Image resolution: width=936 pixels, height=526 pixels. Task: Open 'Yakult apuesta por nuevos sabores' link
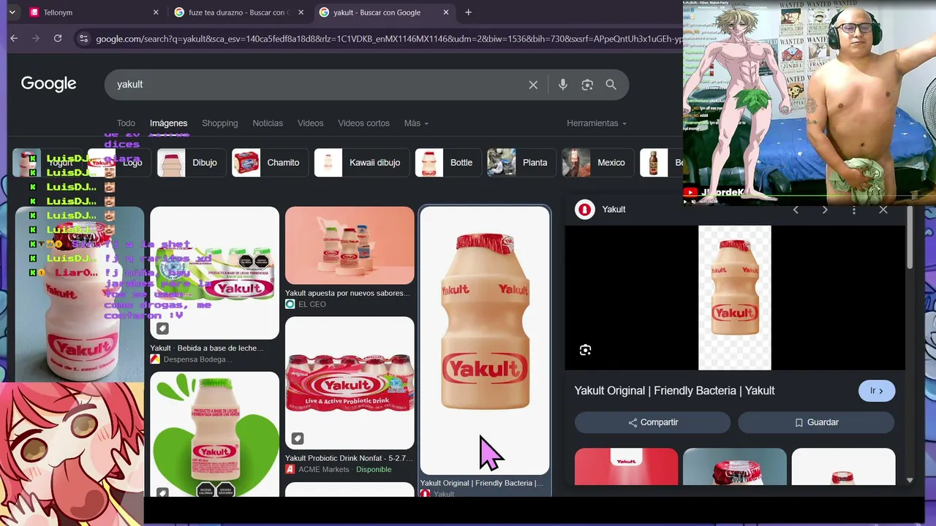pyautogui.click(x=347, y=294)
